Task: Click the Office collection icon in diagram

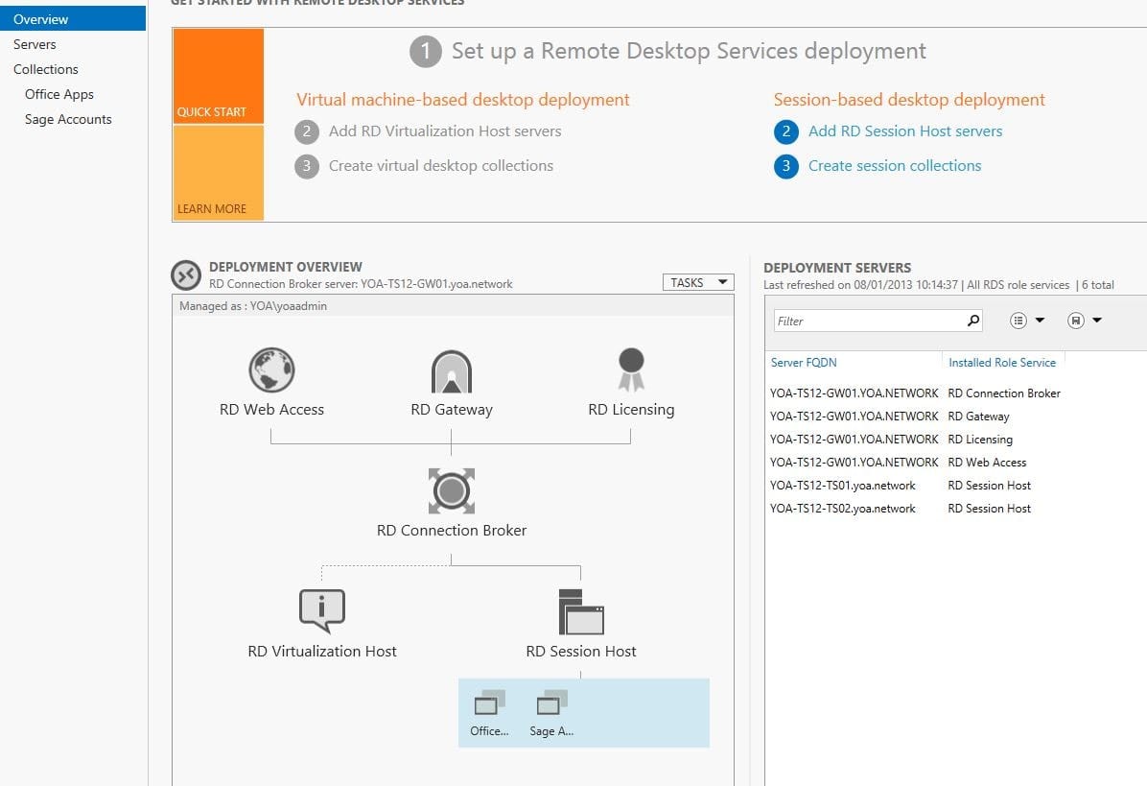Action: point(489,703)
